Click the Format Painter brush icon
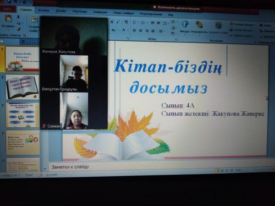275x206 pixels. pyautogui.click(x=18, y=29)
